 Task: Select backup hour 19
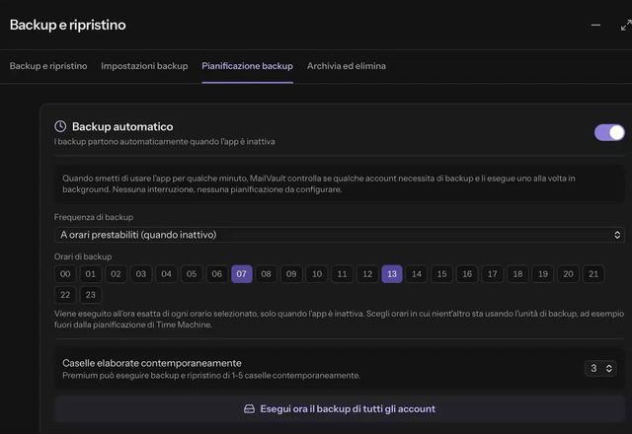pyautogui.click(x=543, y=274)
